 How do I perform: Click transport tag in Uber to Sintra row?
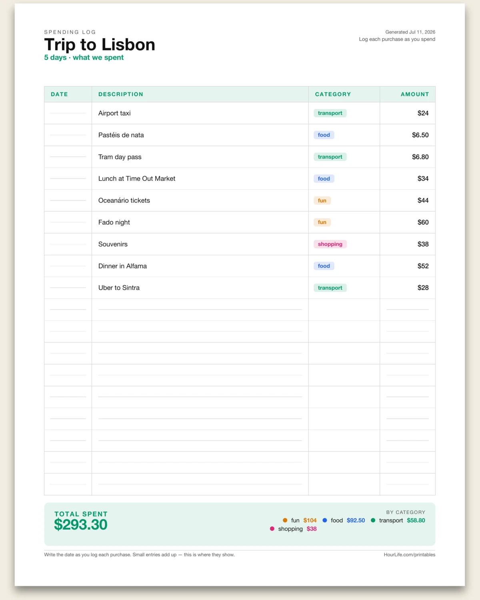[x=330, y=288]
